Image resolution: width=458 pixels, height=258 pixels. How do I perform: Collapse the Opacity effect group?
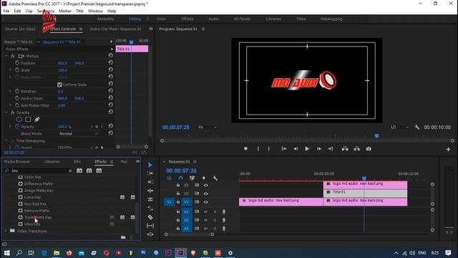point(6,113)
